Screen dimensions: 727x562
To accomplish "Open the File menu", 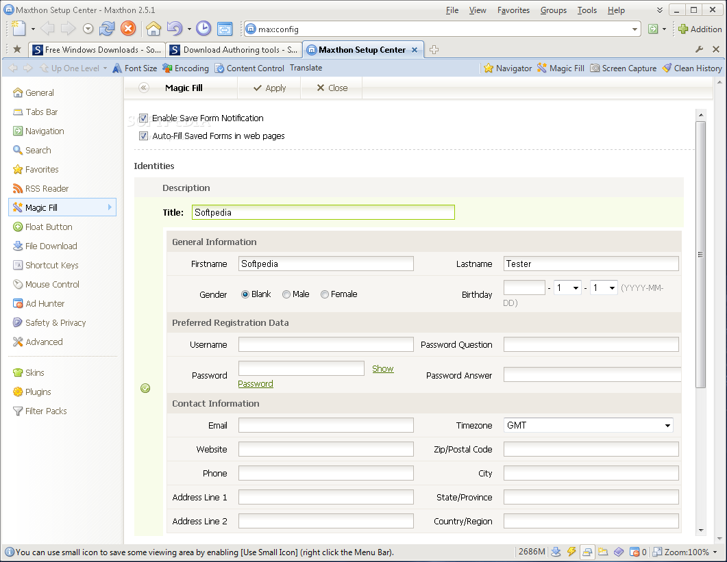I will (x=452, y=10).
